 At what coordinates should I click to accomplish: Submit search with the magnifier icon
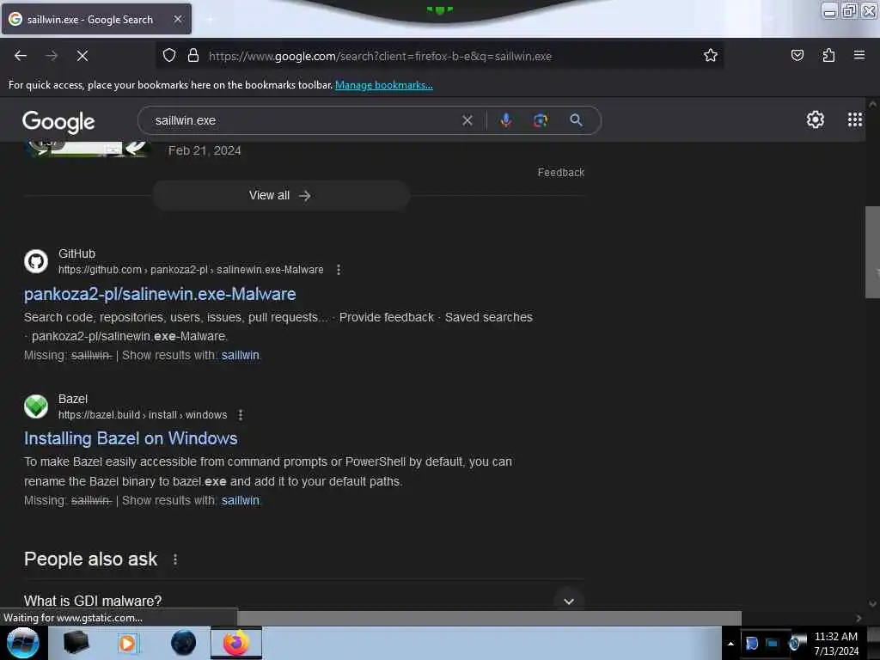(576, 120)
